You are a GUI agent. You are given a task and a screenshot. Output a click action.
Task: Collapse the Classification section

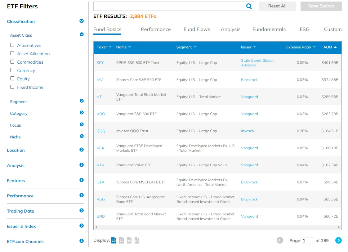pos(82,21)
